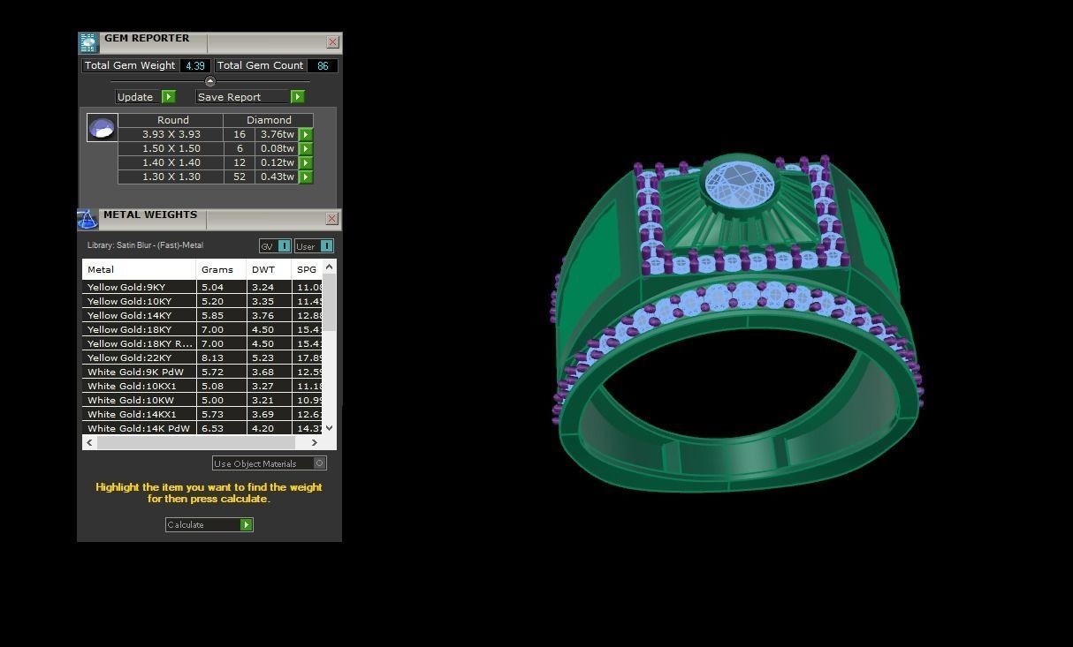Click the Gem Reporter panel icon
Screen dimensions: 1073x647
pyautogui.click(x=88, y=43)
